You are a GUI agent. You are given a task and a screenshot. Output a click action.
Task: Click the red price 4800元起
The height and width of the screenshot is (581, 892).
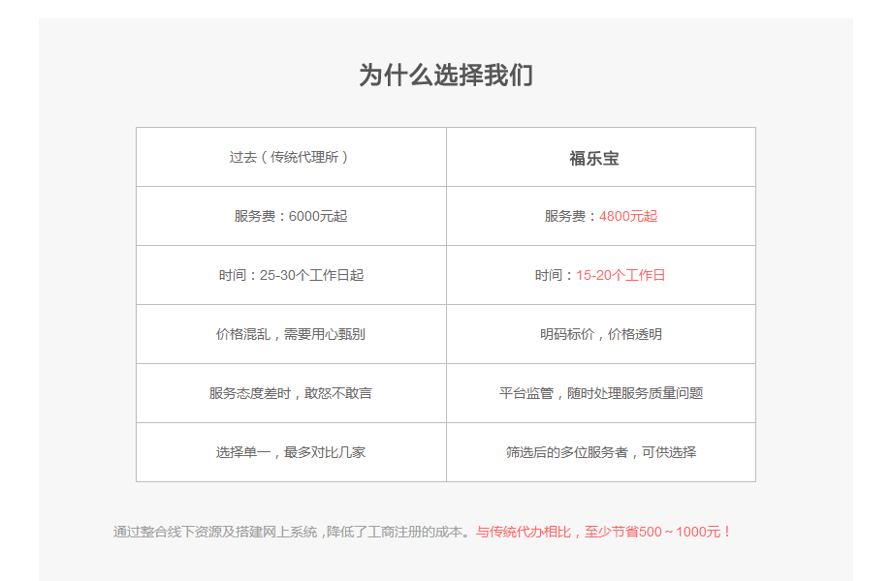click(628, 216)
